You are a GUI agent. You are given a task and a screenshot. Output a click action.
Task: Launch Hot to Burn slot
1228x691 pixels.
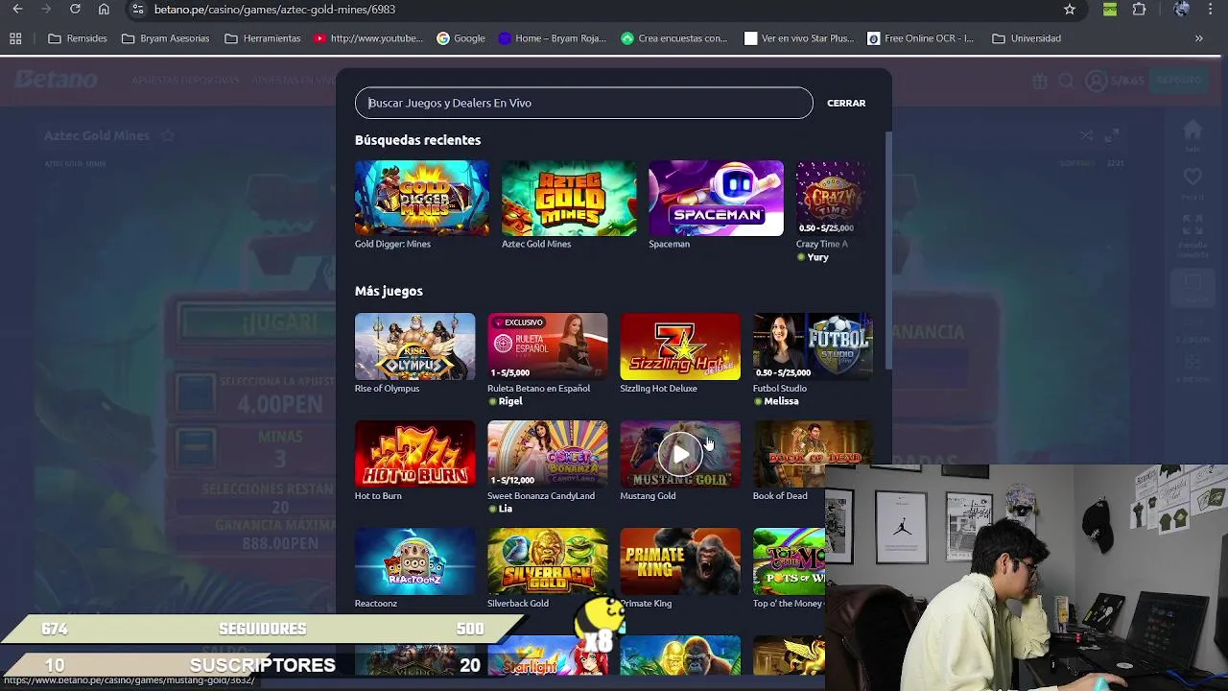pos(414,454)
